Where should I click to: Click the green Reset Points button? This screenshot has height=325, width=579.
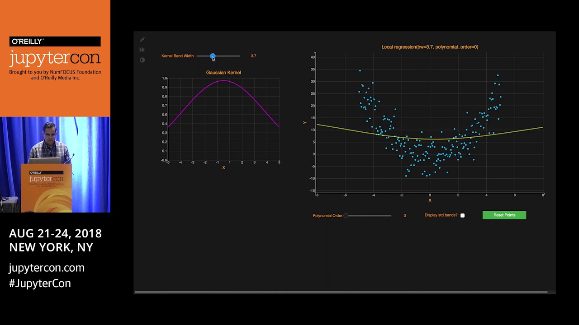tap(504, 215)
